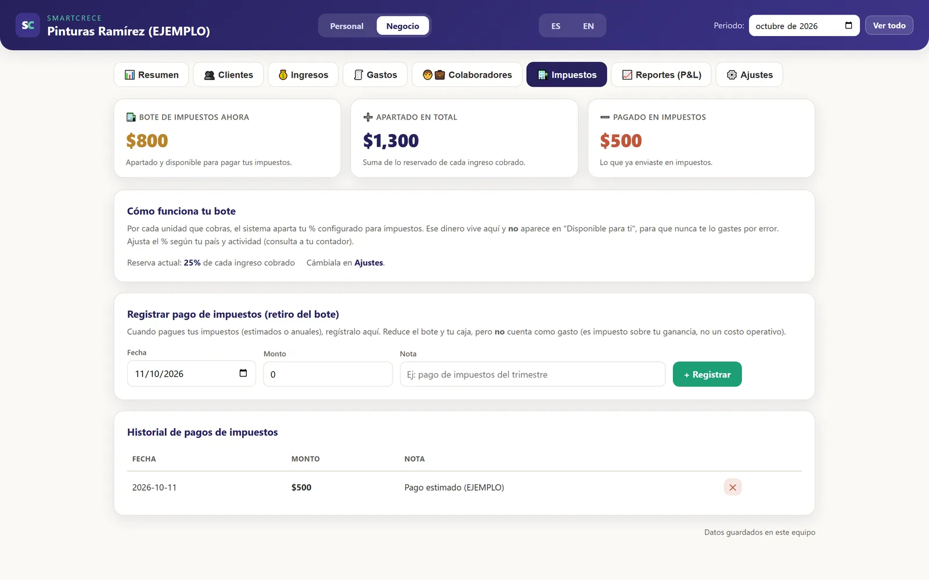This screenshot has width=929, height=580.
Task: Click the building icon beside Bote de Impuestos Ahora
Action: click(131, 117)
